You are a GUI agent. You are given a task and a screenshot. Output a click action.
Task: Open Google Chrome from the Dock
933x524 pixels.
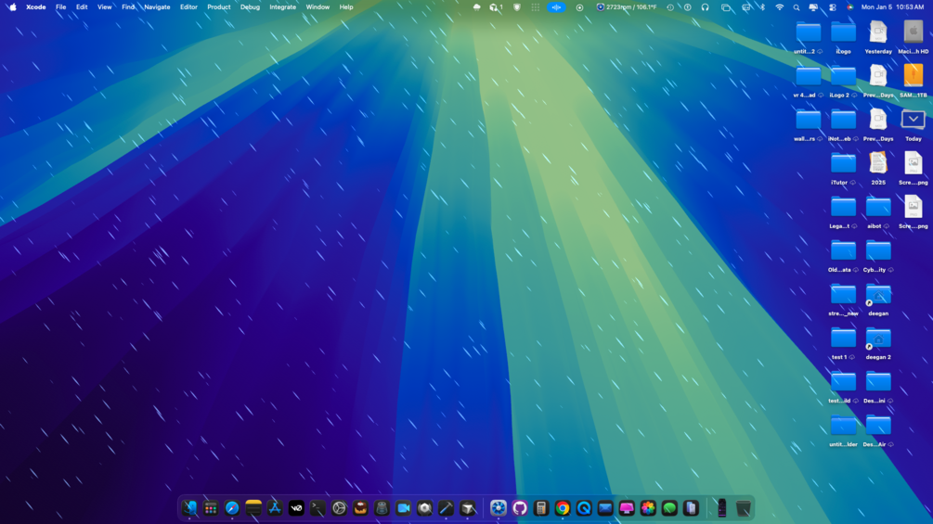point(563,508)
